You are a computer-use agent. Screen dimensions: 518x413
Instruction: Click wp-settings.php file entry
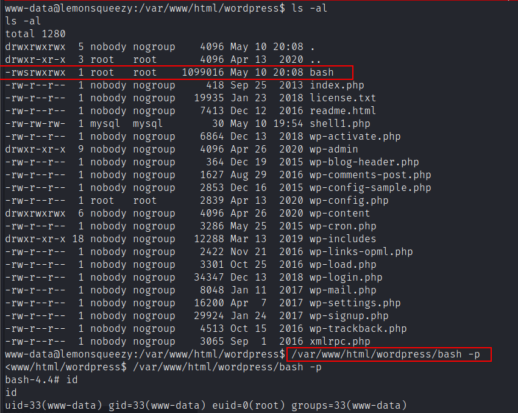[x=355, y=303]
